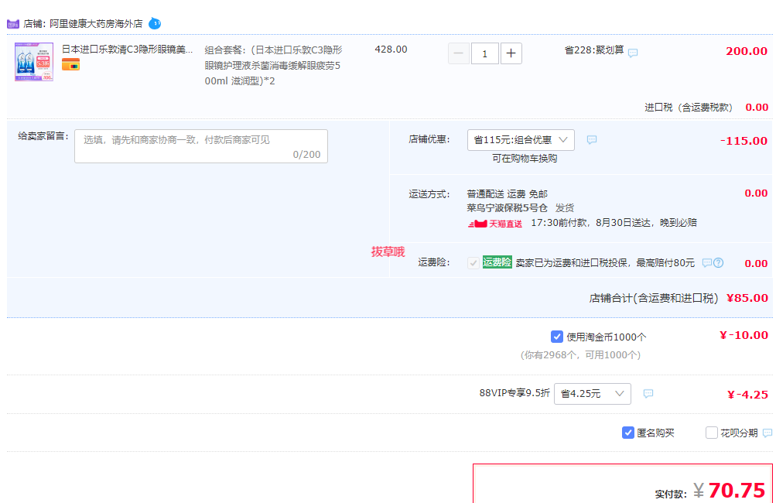This screenshot has height=503, width=776.
Task: Click the 可在购物车换购 text
Action: tap(525, 159)
